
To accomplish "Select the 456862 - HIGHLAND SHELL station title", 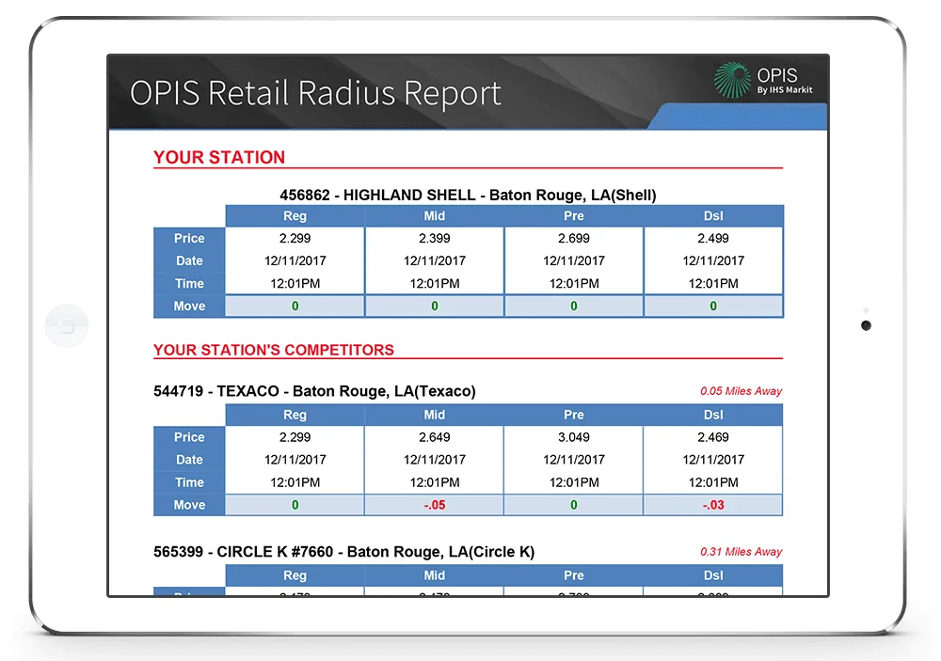I will (x=468, y=195).
